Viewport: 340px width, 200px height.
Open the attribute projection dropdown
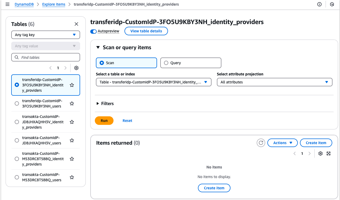tap(274, 82)
